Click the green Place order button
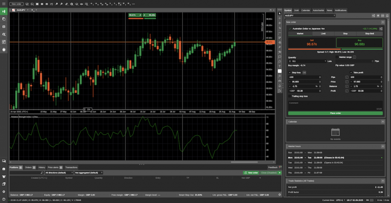 pos(335,113)
